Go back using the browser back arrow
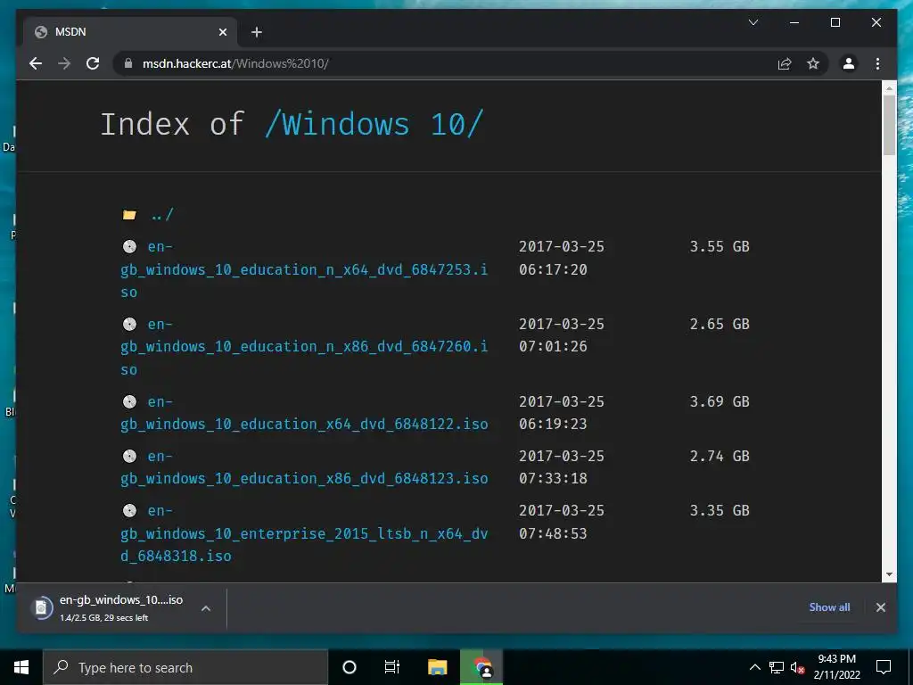This screenshot has height=685, width=913. 36,63
